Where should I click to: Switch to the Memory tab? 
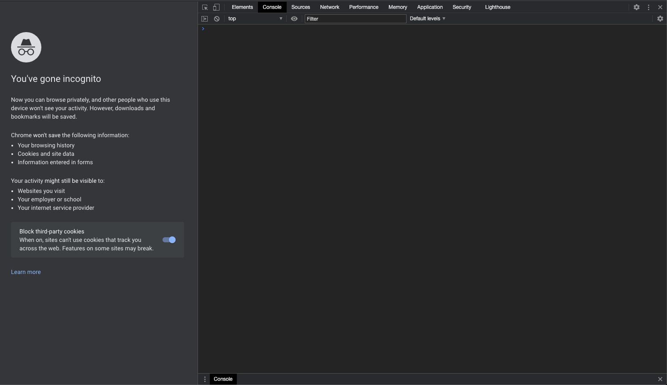click(398, 7)
